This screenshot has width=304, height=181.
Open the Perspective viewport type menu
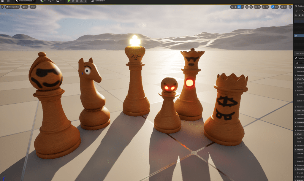click(x=12, y=7)
